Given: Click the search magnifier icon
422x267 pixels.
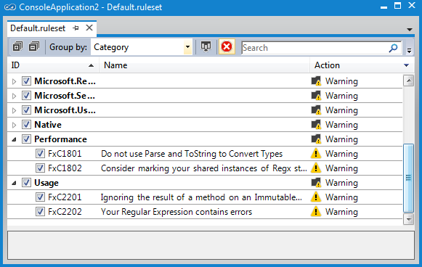Looking at the screenshot, I should click(x=393, y=48).
